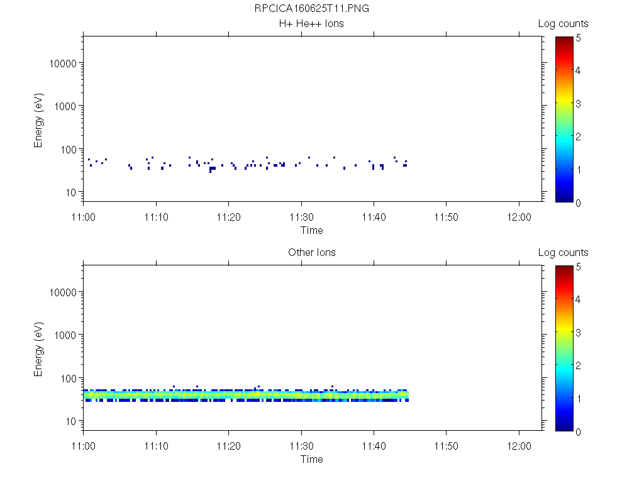Click the top plot's 'Log counts' label

[563, 24]
